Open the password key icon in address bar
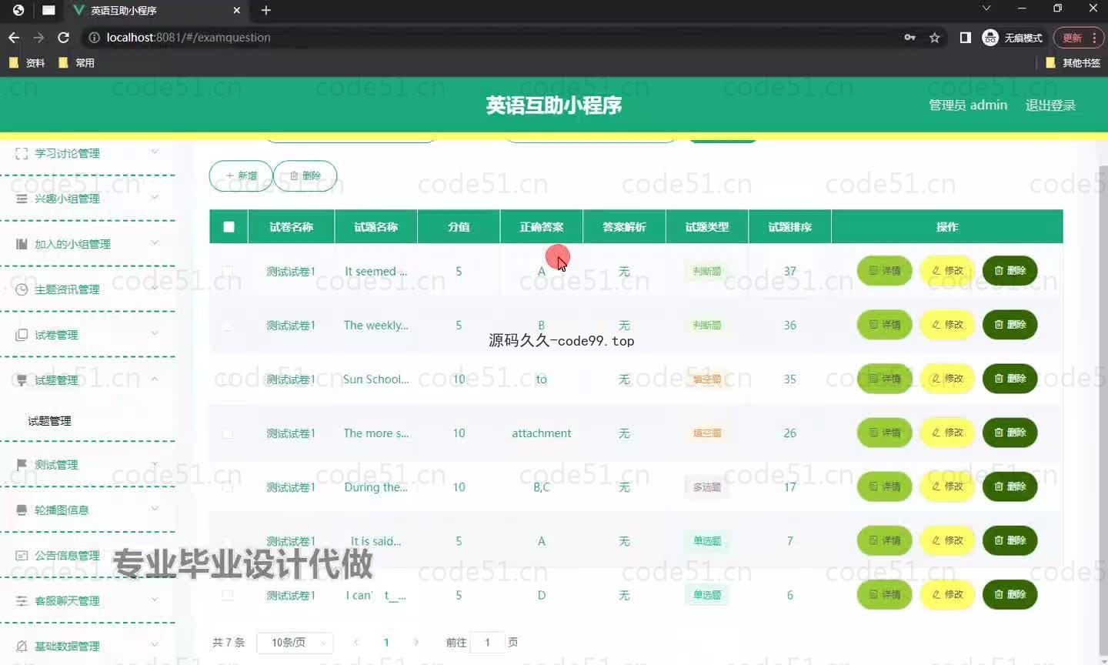The width and height of the screenshot is (1108, 665). click(910, 37)
